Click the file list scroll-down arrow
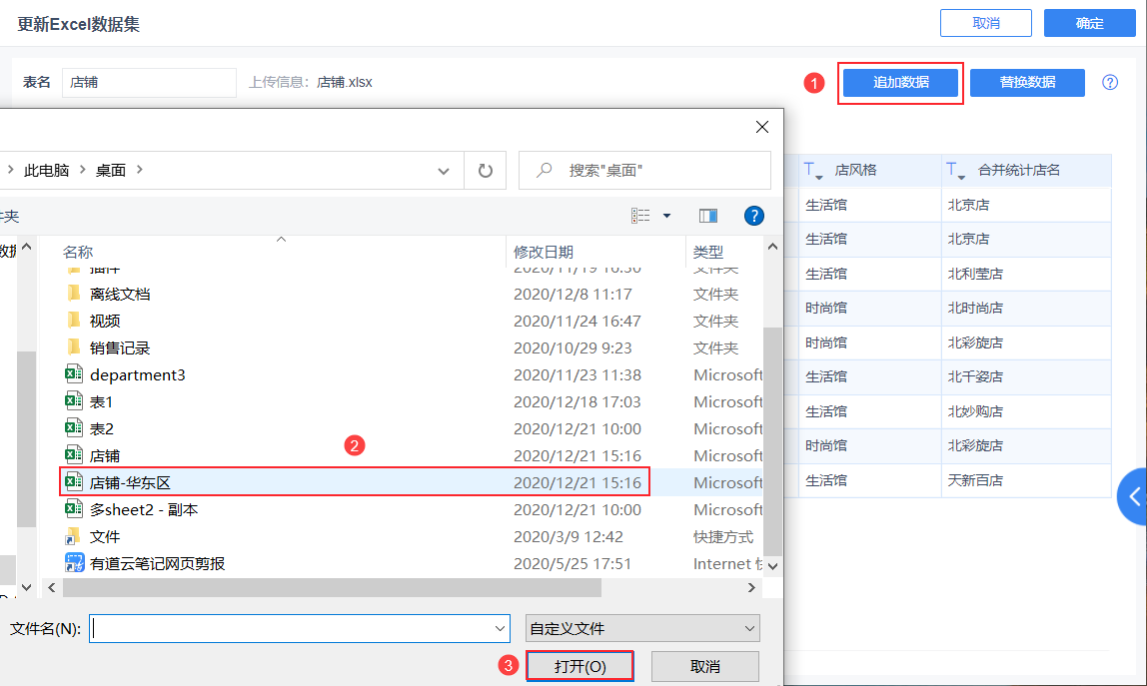 pos(772,566)
